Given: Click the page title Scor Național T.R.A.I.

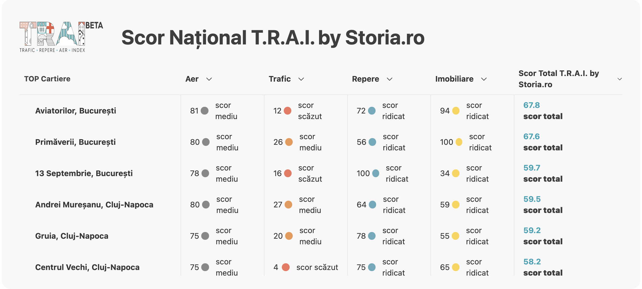Looking at the screenshot, I should pyautogui.click(x=273, y=37).
